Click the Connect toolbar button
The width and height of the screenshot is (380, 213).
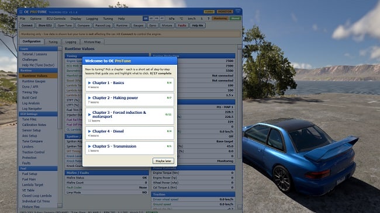tap(27, 26)
